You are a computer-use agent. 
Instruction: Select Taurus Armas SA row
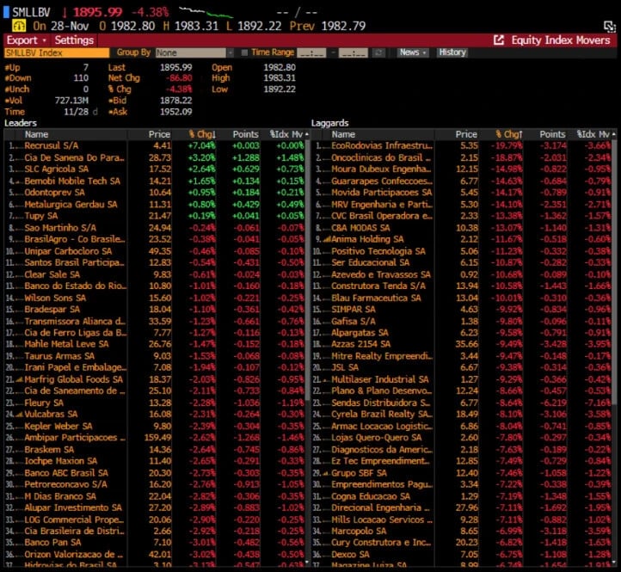pyautogui.click(x=155, y=356)
